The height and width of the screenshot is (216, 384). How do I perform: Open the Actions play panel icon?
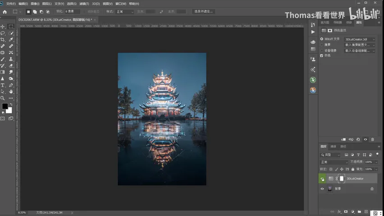313,32
